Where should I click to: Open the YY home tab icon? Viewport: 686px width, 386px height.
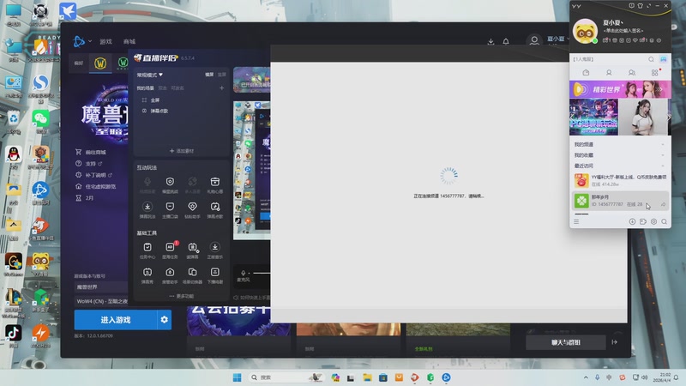(586, 73)
